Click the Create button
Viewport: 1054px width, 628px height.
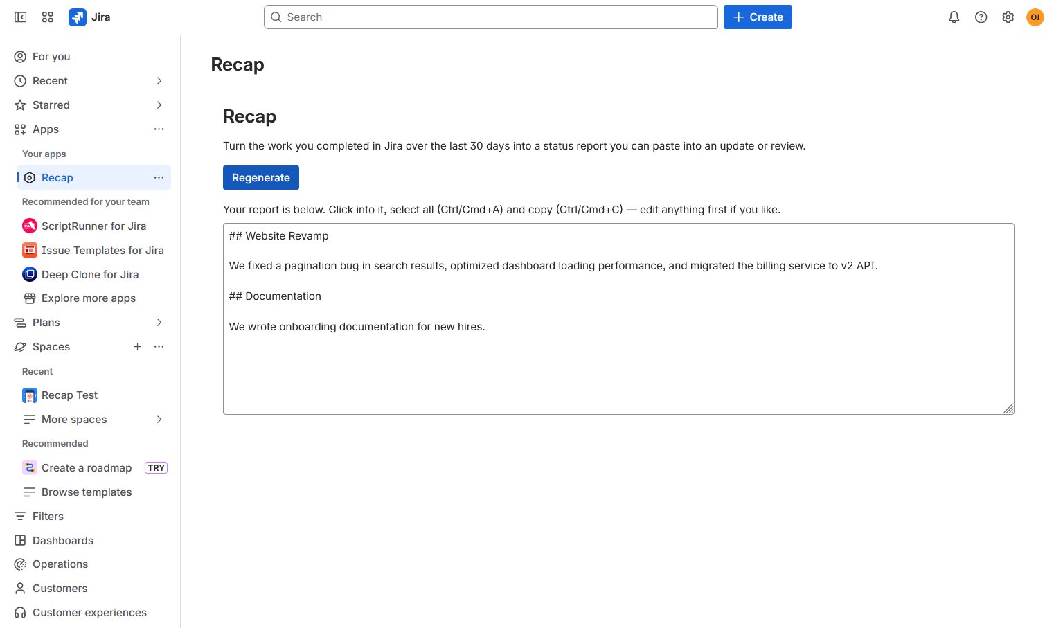(758, 17)
